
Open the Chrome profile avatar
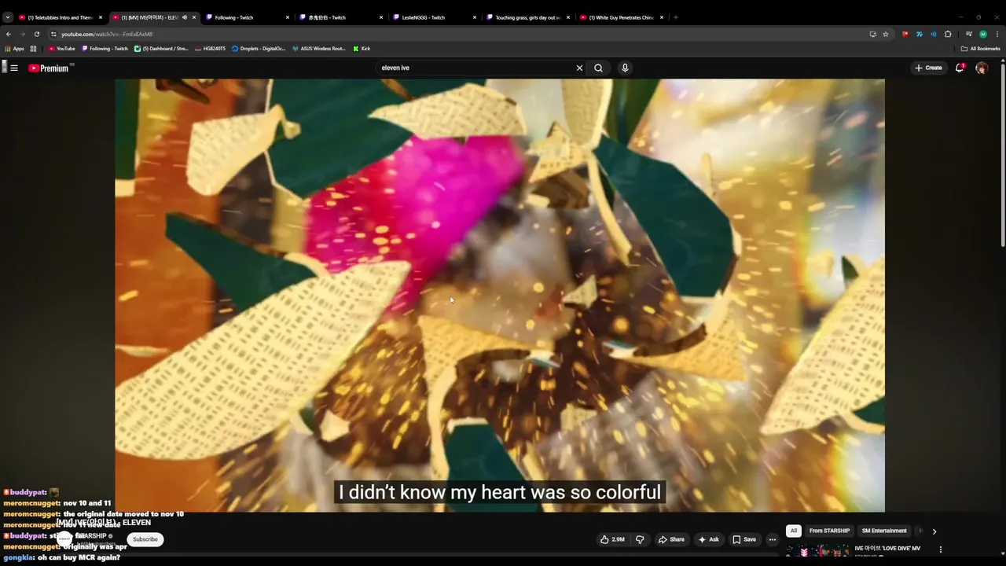pyautogui.click(x=983, y=34)
